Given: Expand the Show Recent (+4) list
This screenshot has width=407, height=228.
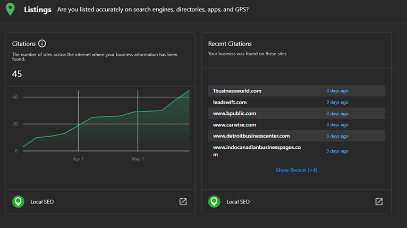Looking at the screenshot, I should pos(296,170).
